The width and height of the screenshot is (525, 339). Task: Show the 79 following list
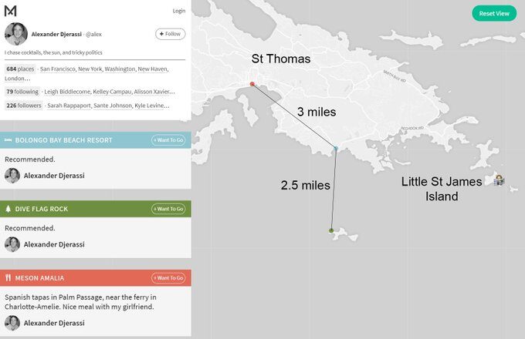pos(22,92)
